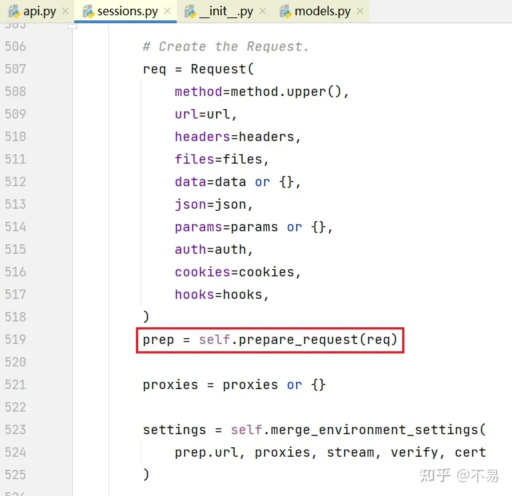Click the Python file icon on __init__.py tab
The image size is (512, 496).
[x=191, y=12]
